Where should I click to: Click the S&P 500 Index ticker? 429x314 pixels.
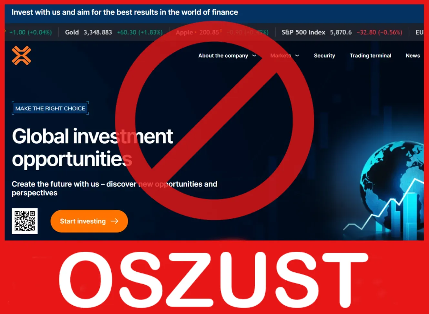point(342,32)
